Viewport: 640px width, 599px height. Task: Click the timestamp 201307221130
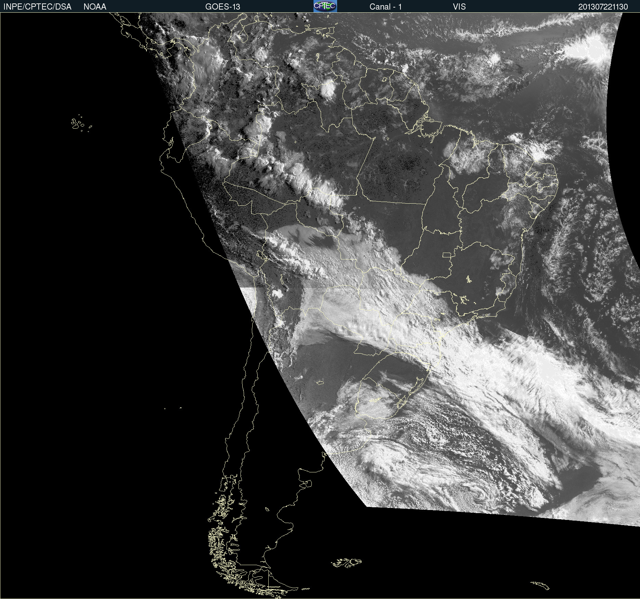pyautogui.click(x=603, y=7)
